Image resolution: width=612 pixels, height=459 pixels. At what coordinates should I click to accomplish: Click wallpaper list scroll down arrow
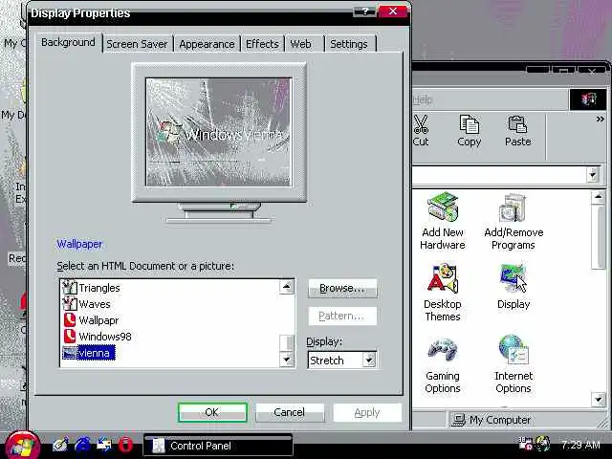click(x=287, y=360)
